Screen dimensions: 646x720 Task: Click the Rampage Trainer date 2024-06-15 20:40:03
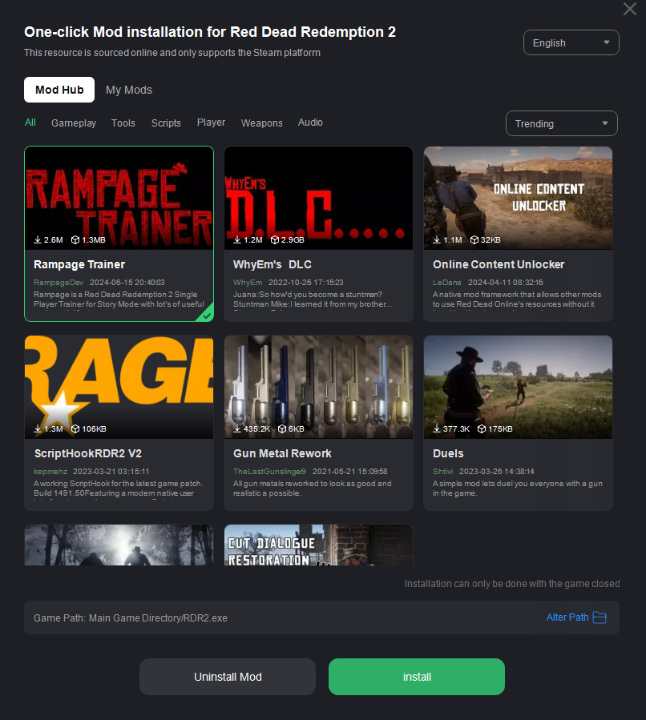pyautogui.click(x=127, y=283)
